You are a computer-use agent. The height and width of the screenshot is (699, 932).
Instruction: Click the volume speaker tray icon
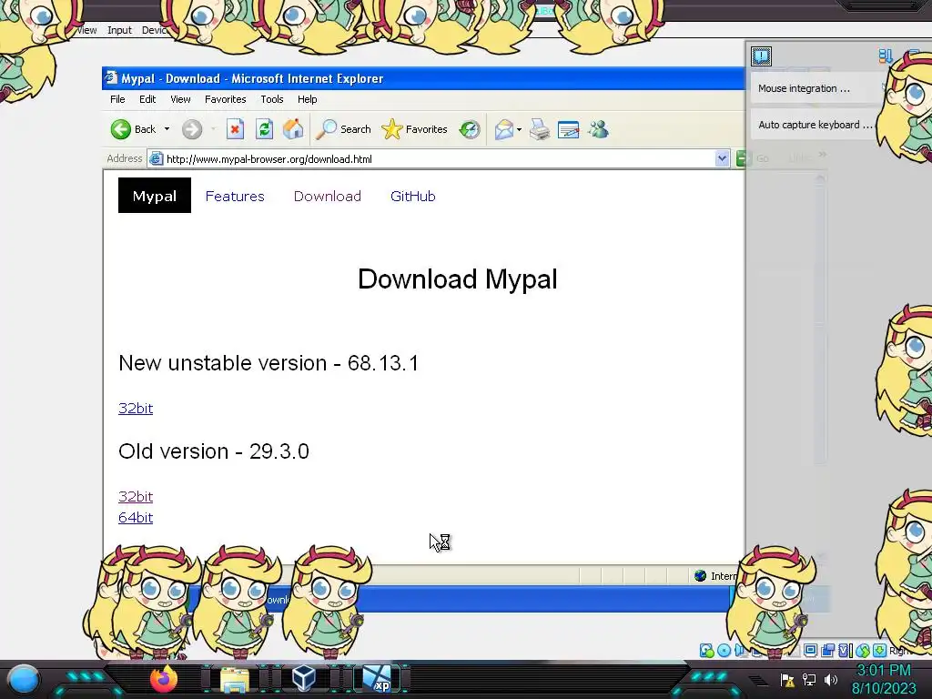(830, 679)
